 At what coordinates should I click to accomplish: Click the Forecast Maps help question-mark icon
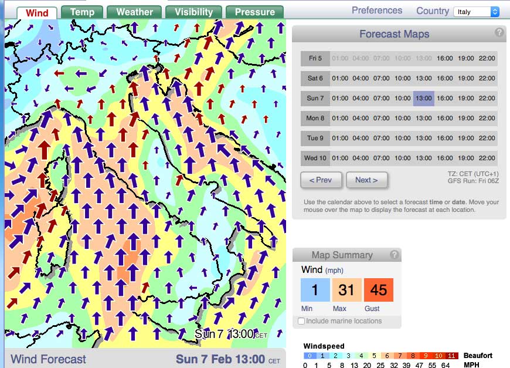(499, 33)
